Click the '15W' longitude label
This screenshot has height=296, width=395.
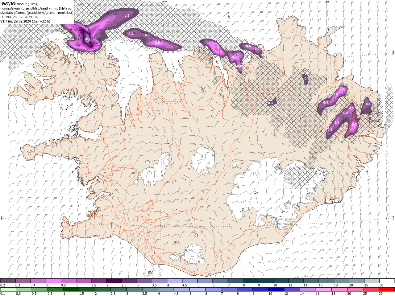(327, 2)
